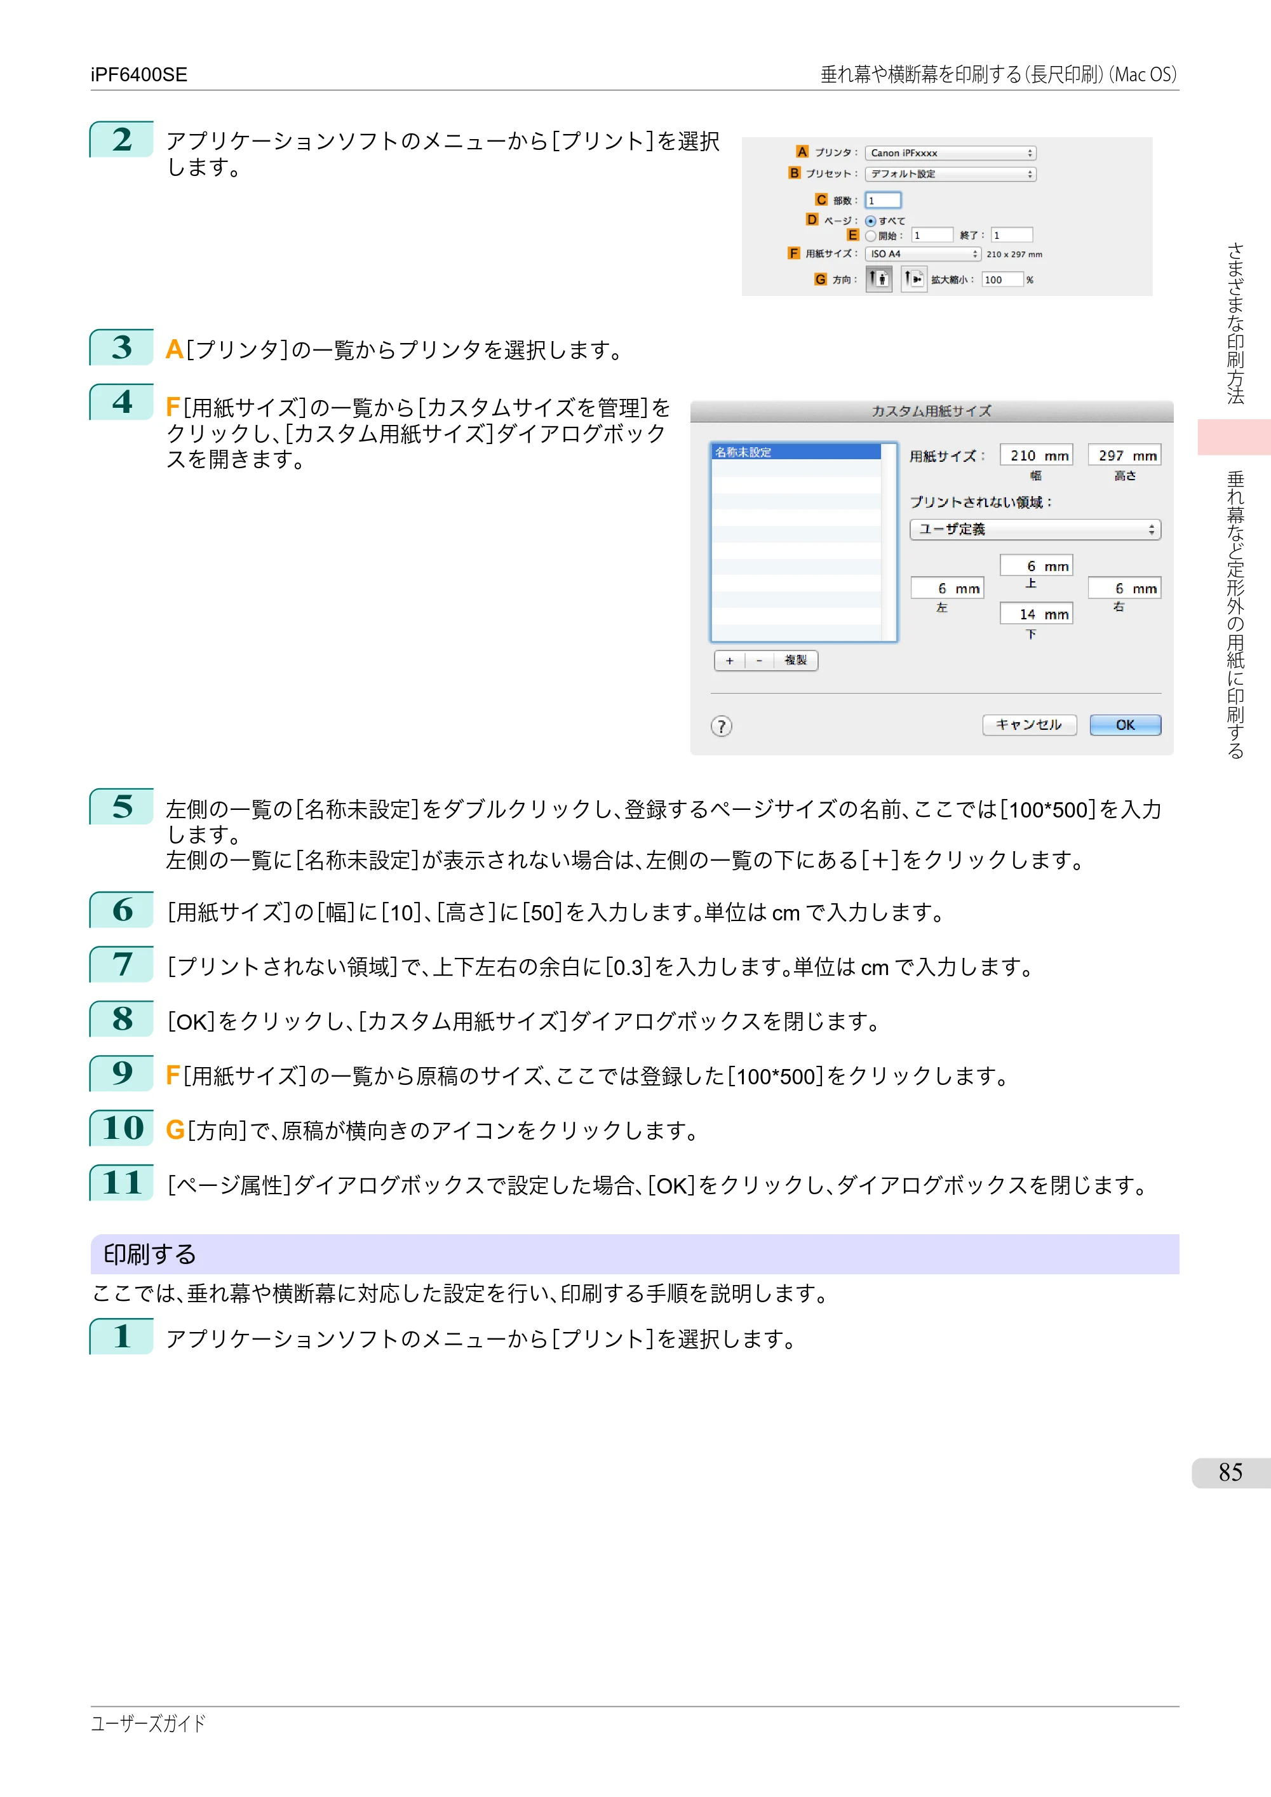Click 高さ height field showing 297 mm
Viewport: 1271px width, 1797px height.
point(1125,455)
